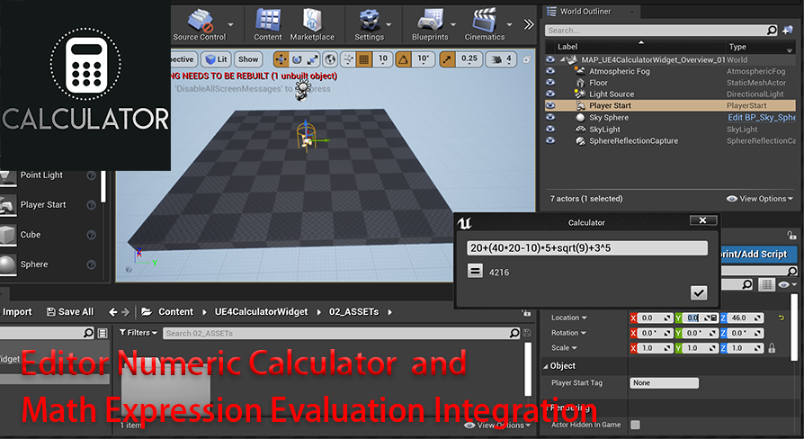Select the Floor actor row

click(670, 83)
